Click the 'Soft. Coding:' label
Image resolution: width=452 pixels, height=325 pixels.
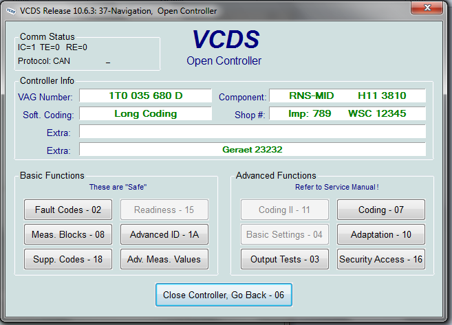click(x=48, y=115)
